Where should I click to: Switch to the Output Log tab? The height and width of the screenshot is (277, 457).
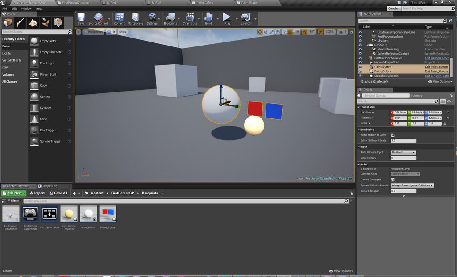(50, 186)
